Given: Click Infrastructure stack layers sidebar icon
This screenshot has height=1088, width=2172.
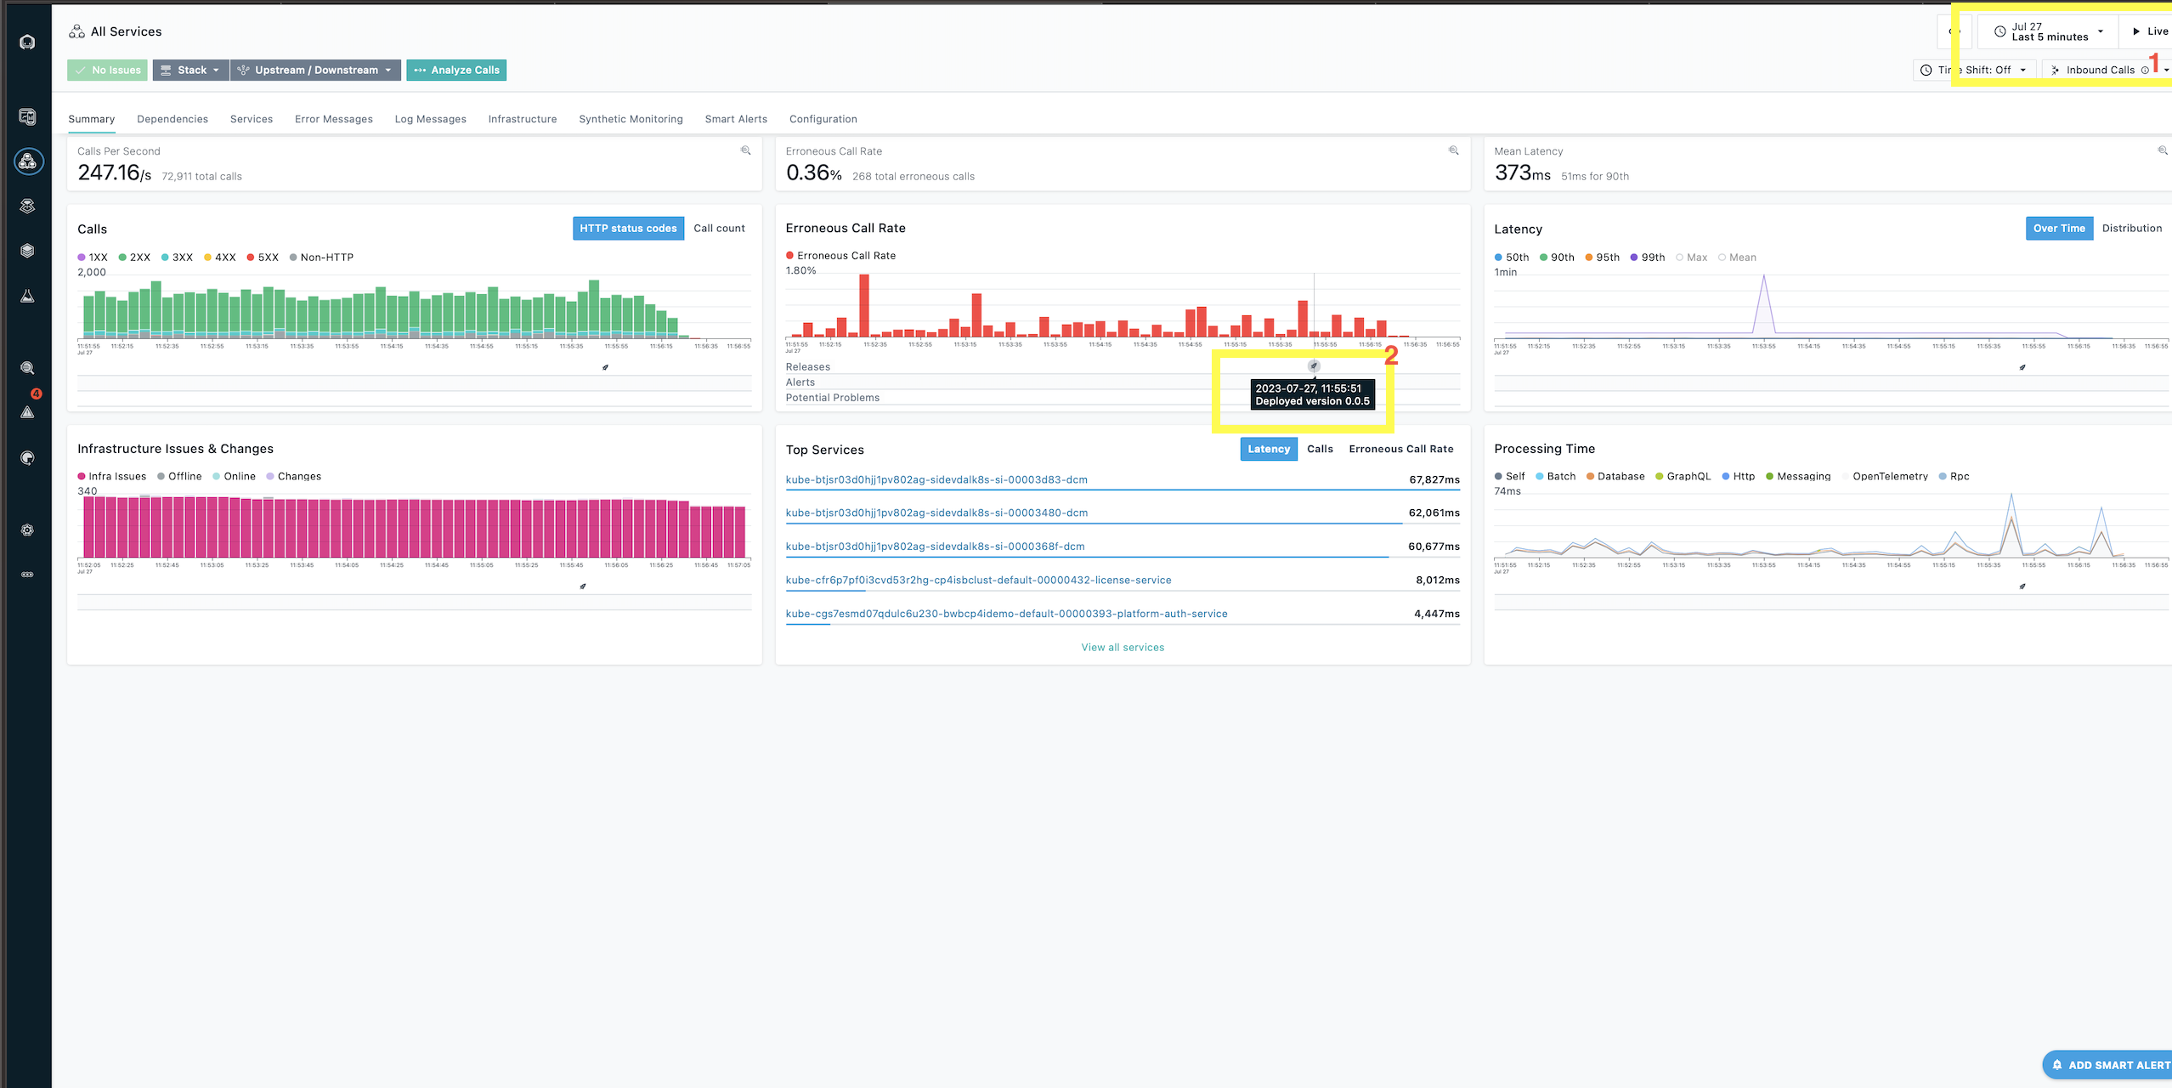Looking at the screenshot, I should coord(27,251).
